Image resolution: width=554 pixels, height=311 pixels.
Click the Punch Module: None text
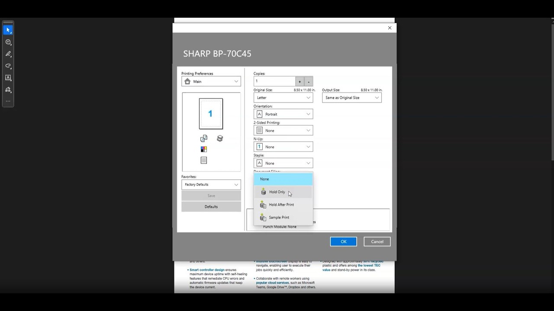point(280,227)
